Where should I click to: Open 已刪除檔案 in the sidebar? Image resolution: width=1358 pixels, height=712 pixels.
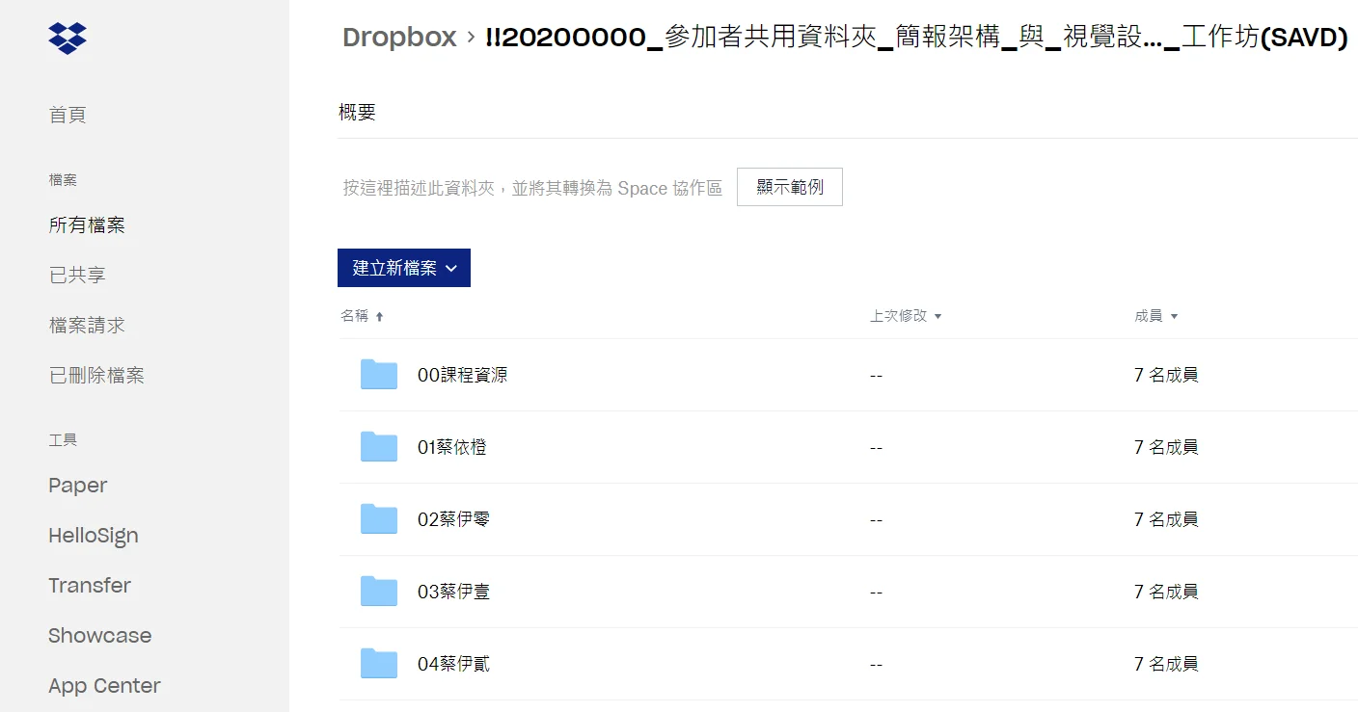tap(96, 376)
